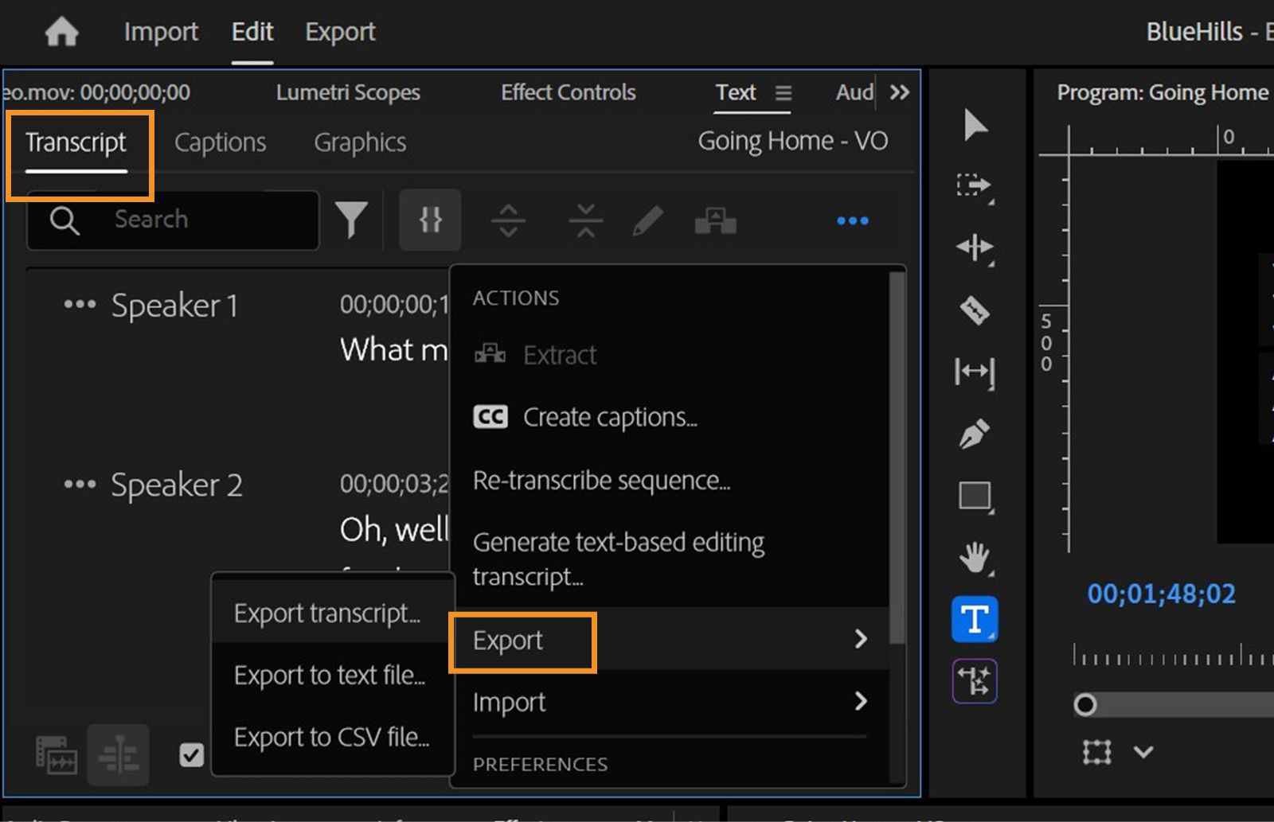Toggle the Rectangle shape tool

975,497
